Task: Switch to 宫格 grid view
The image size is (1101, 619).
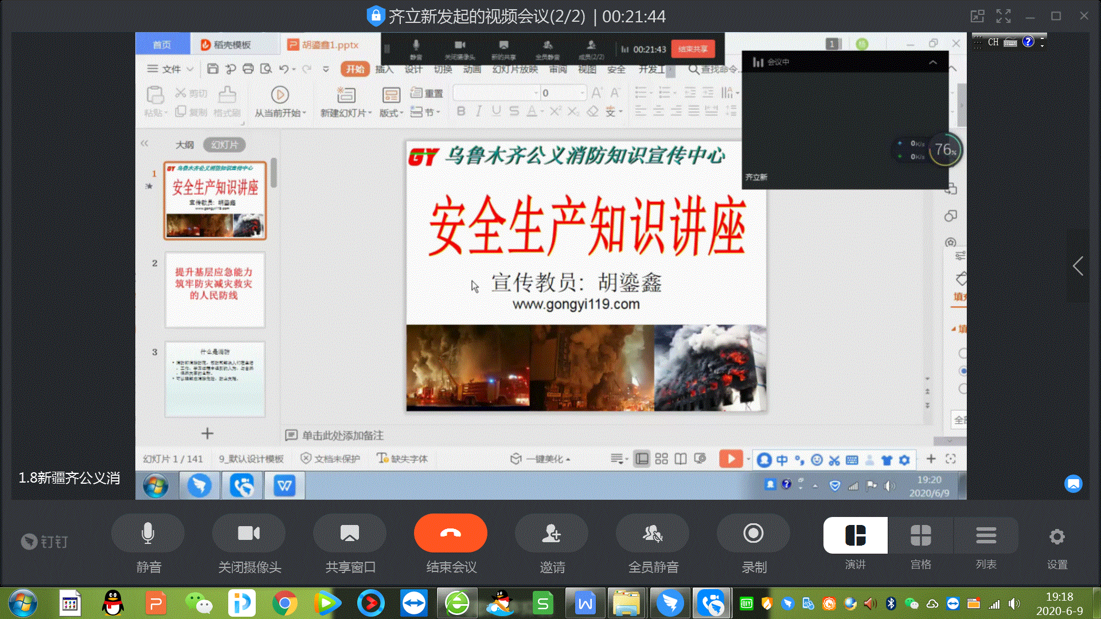Action: pyautogui.click(x=920, y=536)
